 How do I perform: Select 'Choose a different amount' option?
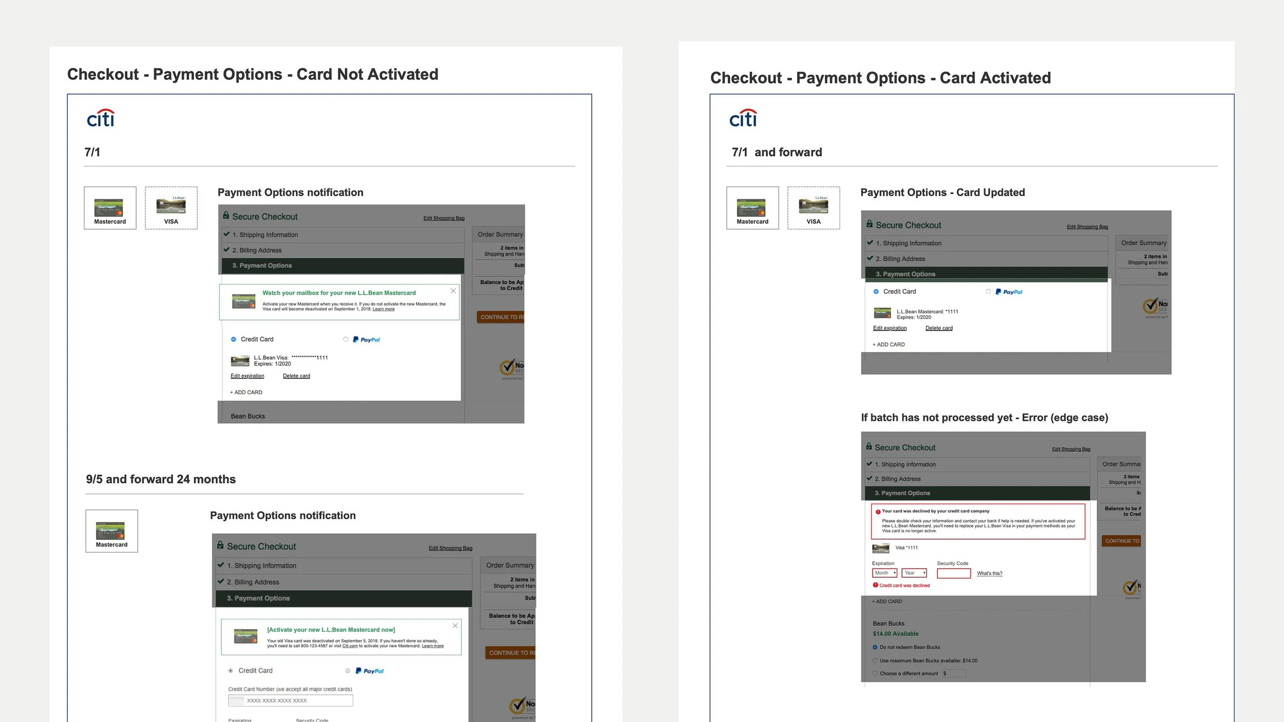(875, 673)
